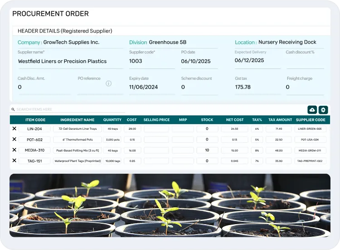Click the Freight charge field
The image size is (340, 250).
tap(305, 87)
